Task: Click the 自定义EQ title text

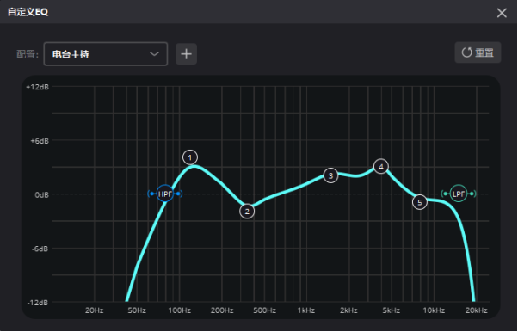Action: click(28, 12)
